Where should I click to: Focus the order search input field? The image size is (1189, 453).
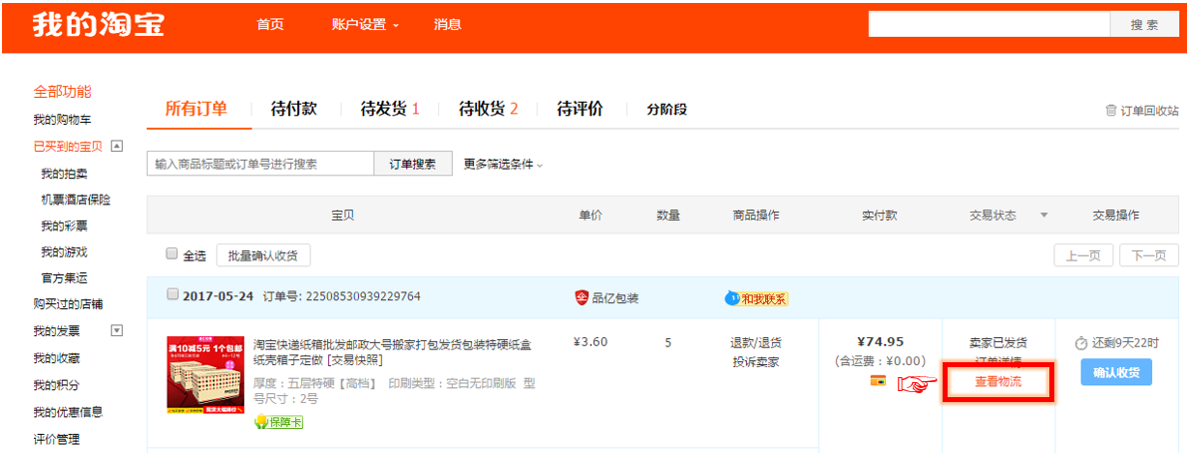[260, 164]
